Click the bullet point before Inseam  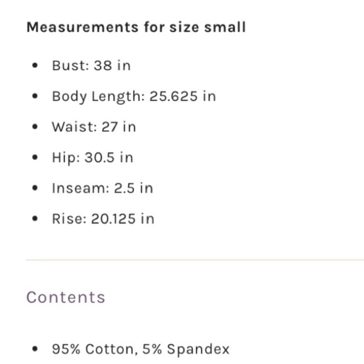point(35,188)
